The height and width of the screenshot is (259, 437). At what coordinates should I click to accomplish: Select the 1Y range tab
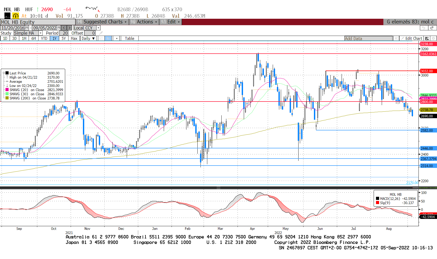pos(54,38)
